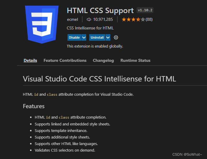Click the (88) reviews count
The image size is (207, 159).
pos(149,20)
